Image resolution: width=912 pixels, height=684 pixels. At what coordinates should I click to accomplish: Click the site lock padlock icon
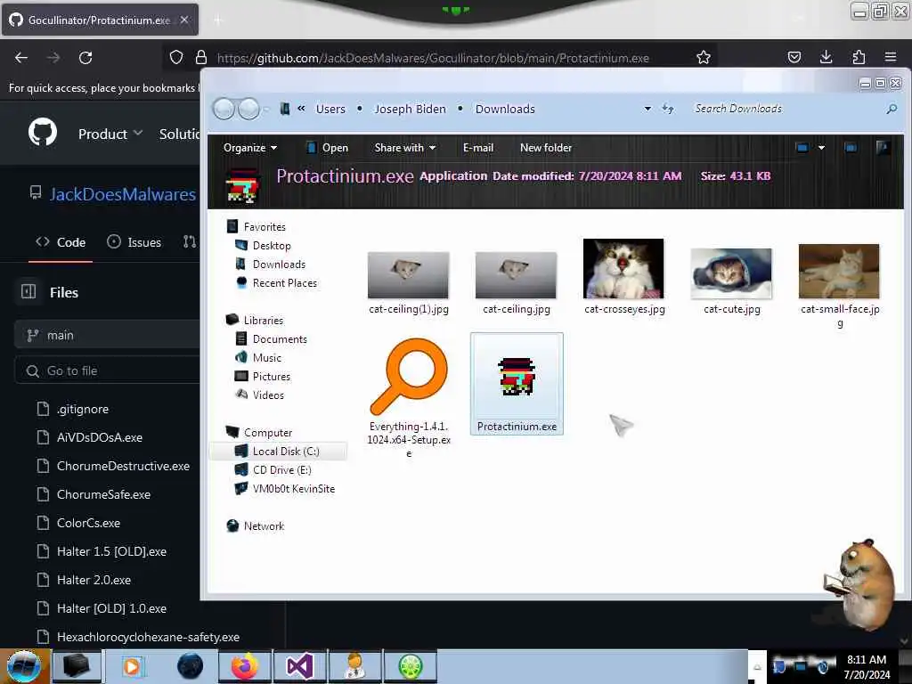tap(201, 57)
